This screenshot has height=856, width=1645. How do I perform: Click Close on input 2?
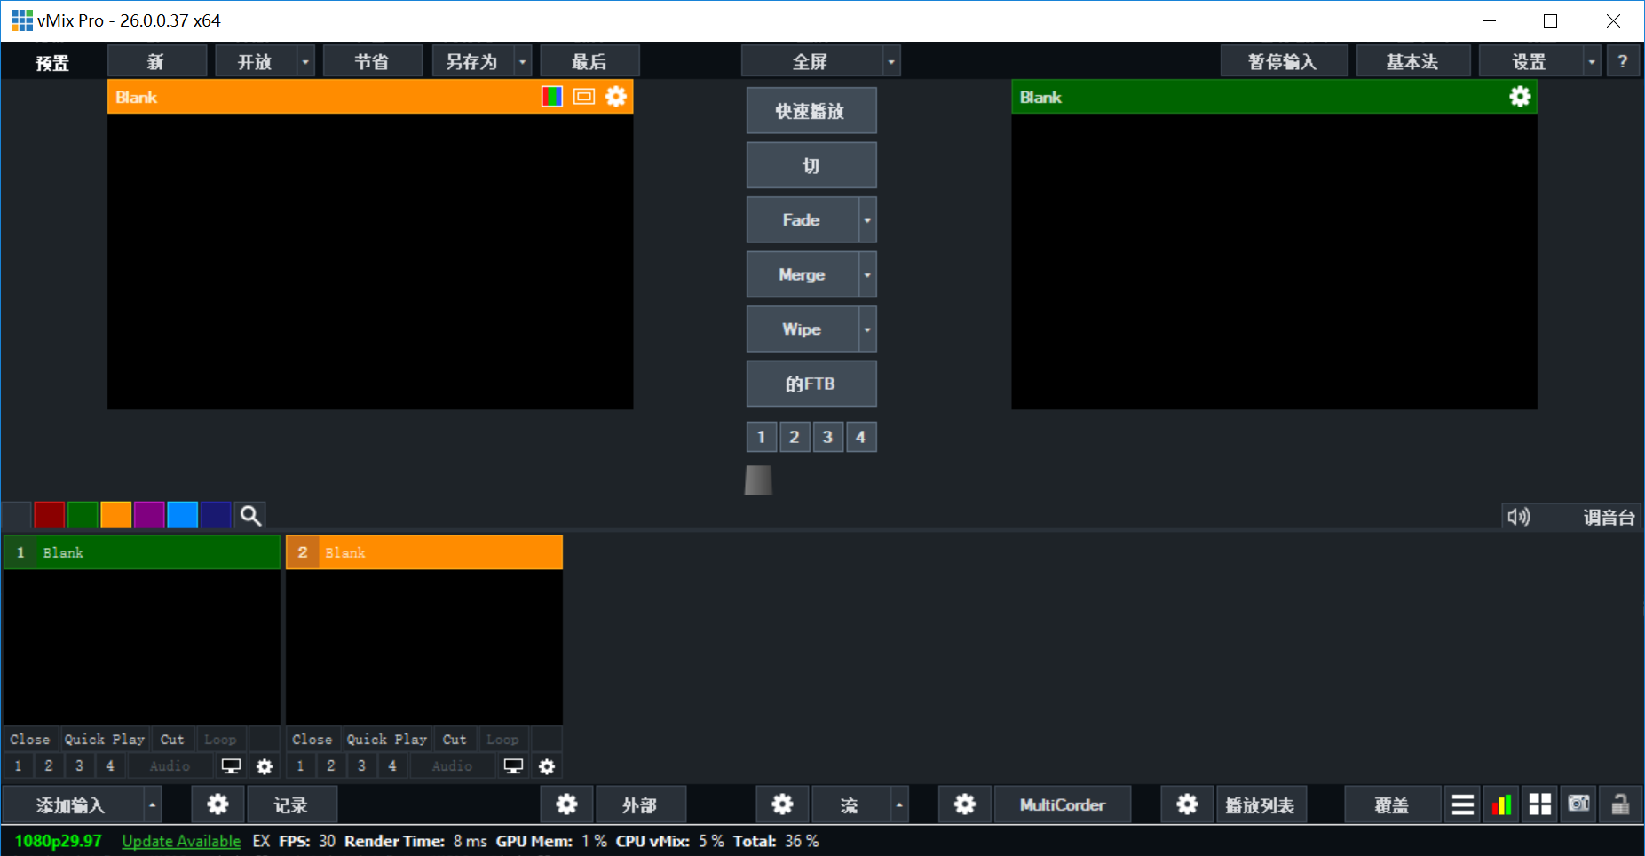point(312,740)
